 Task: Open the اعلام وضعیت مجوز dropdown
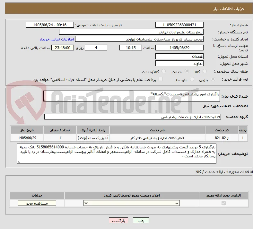point(132,203)
